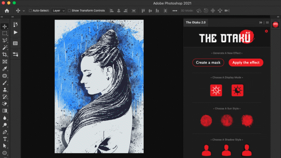Expand the tools panel double arrows
Image resolution: width=281 pixels, height=158 pixels.
click(x=2, y=17)
